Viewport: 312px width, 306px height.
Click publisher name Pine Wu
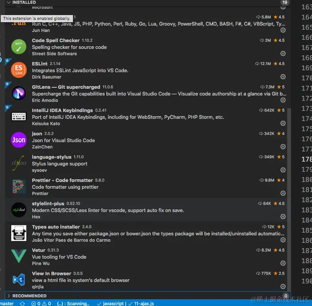coord(41,264)
